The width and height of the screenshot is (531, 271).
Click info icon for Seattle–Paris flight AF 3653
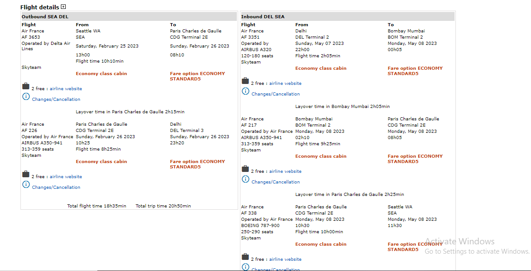(x=26, y=97)
